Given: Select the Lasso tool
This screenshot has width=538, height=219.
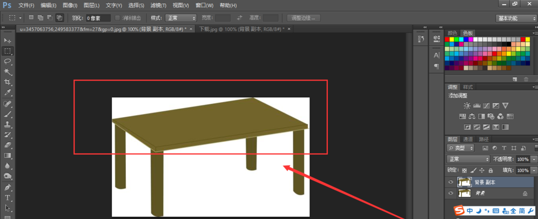Looking at the screenshot, I should [x=8, y=62].
